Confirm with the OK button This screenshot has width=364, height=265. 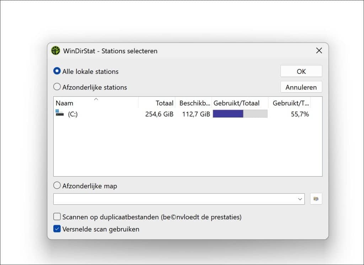click(x=301, y=71)
